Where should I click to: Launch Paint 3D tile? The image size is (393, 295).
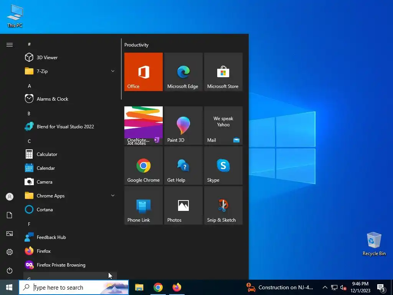click(x=183, y=126)
